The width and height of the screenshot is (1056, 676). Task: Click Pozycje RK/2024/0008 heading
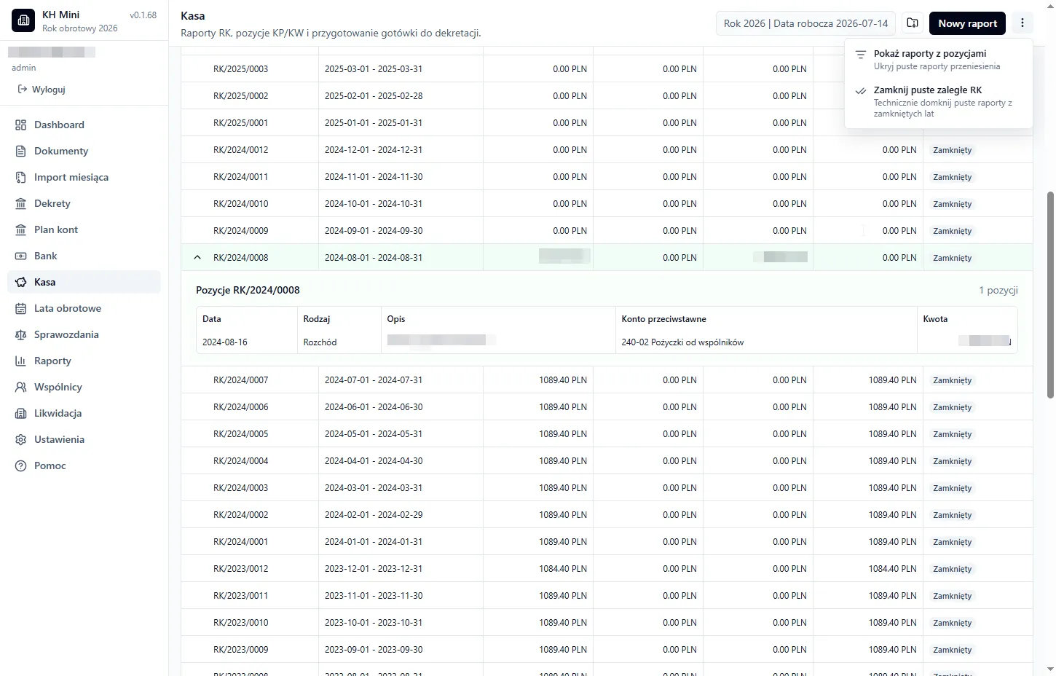click(248, 290)
